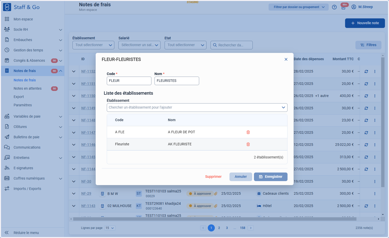Click the Hôtel bed icon on NF-1143
Screen dimensions: 389x238
tap(259, 206)
